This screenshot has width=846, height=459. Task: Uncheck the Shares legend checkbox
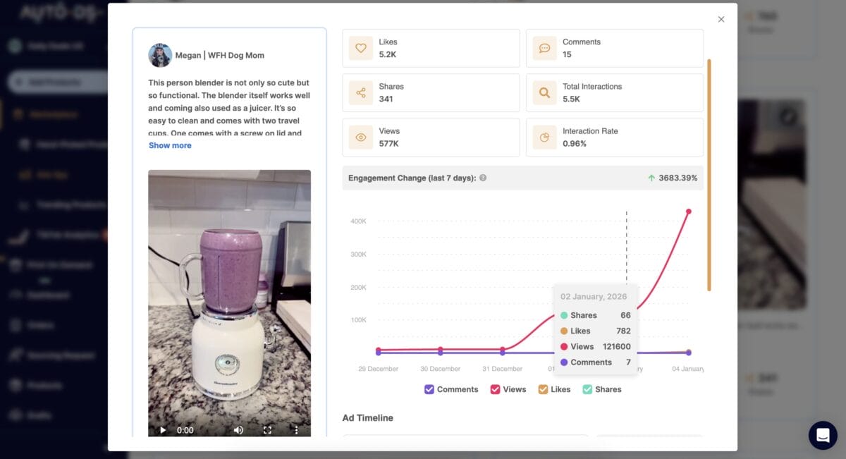[589, 389]
